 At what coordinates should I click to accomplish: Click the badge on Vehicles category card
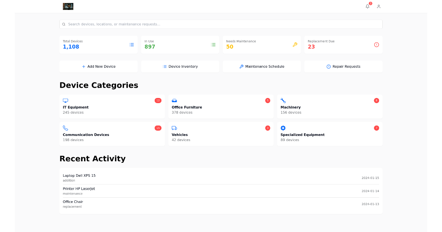pos(267,128)
